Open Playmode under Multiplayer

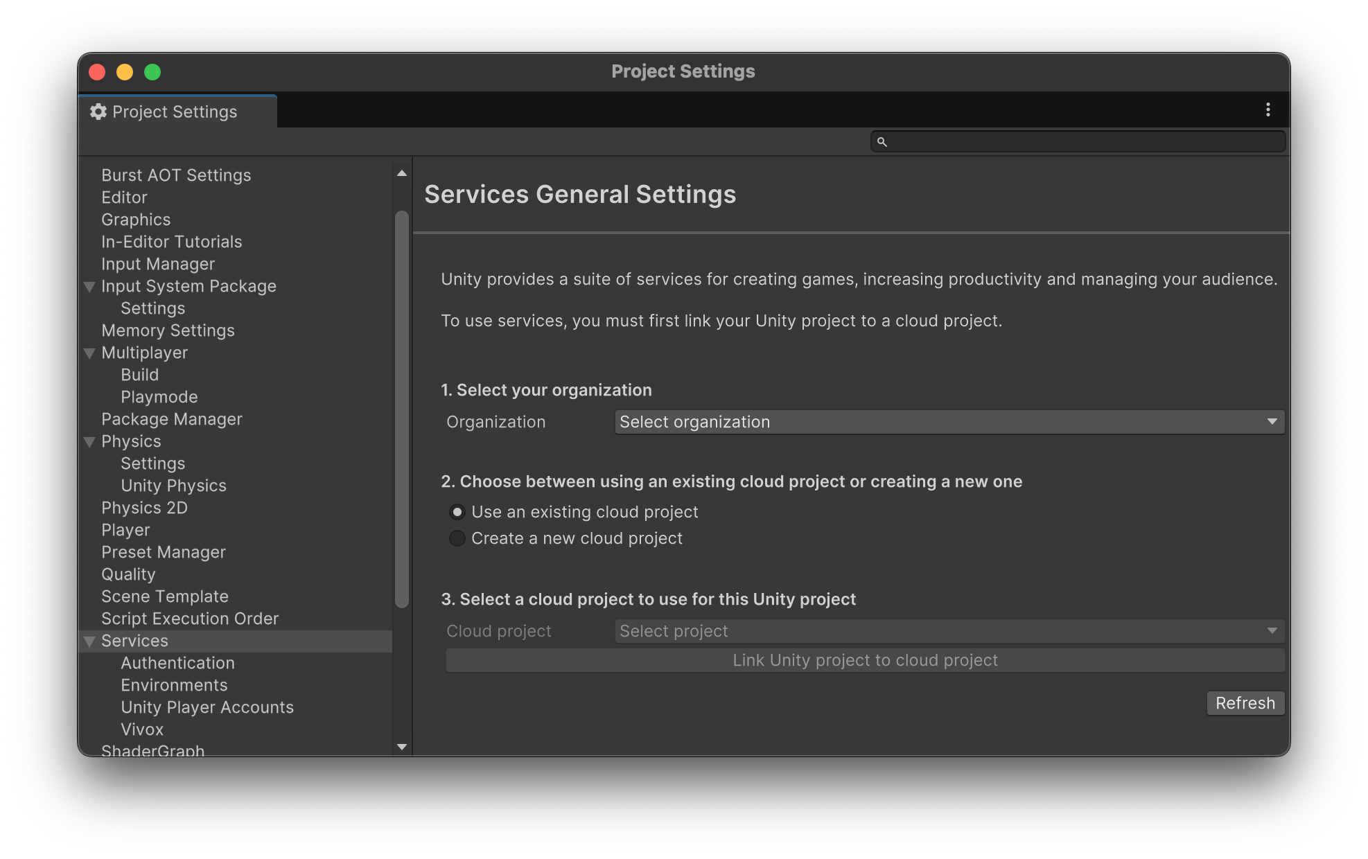coord(159,397)
